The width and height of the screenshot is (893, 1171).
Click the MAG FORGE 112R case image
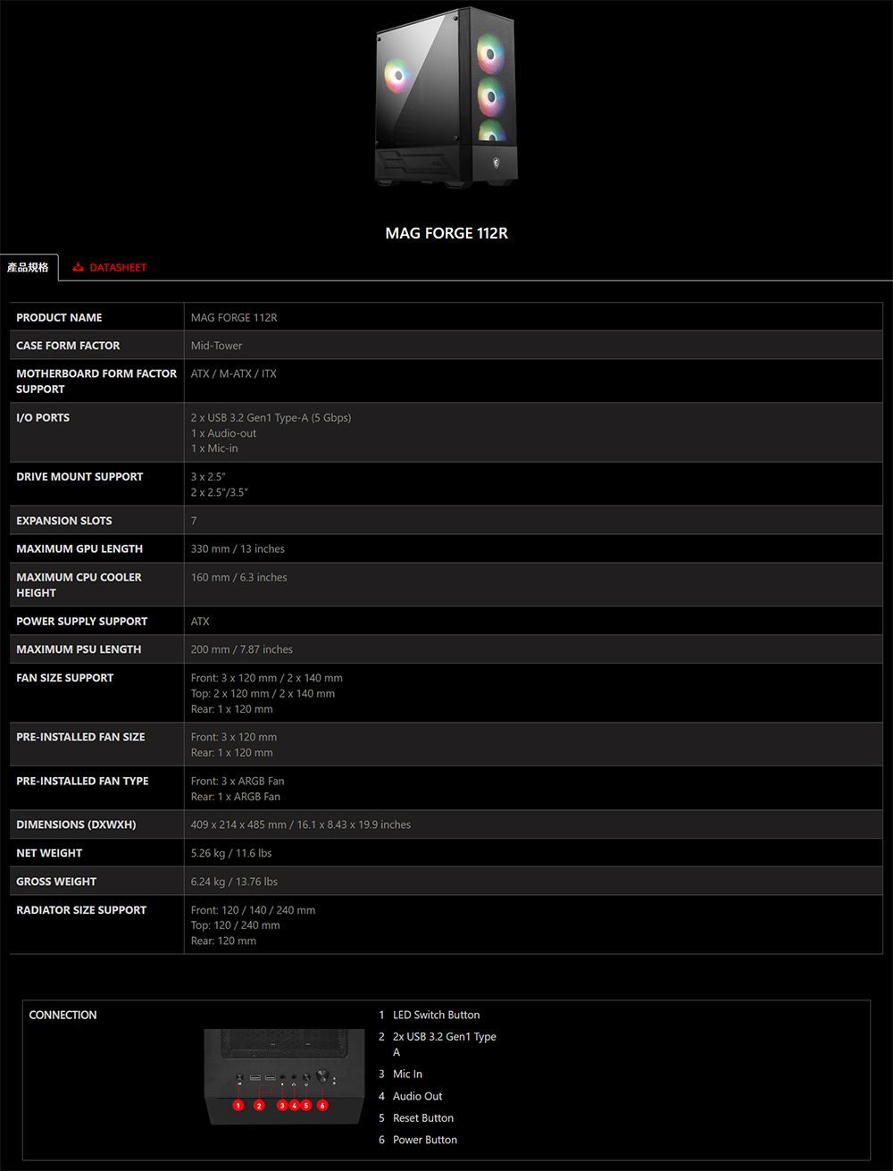[x=446, y=98]
